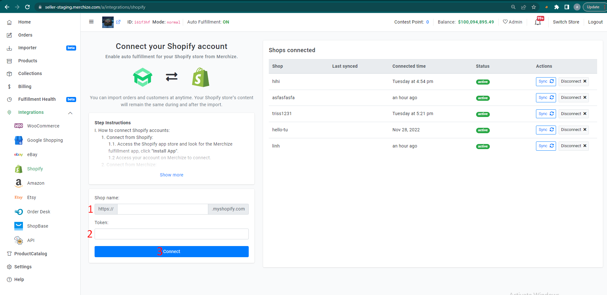Click the Google Shopping icon
This screenshot has height=295, width=607.
tap(18, 140)
